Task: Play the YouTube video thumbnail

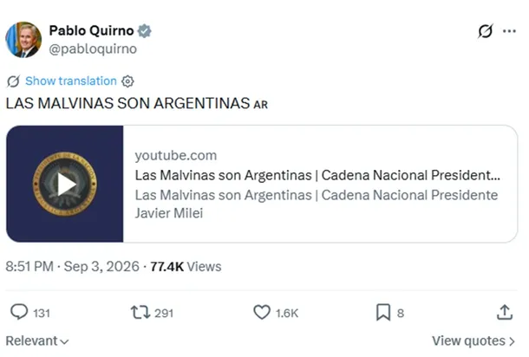Action: pyautogui.click(x=65, y=184)
